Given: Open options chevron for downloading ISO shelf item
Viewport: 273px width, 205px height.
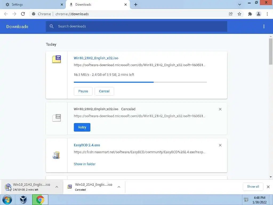Looking at the screenshot, I should (57, 187).
